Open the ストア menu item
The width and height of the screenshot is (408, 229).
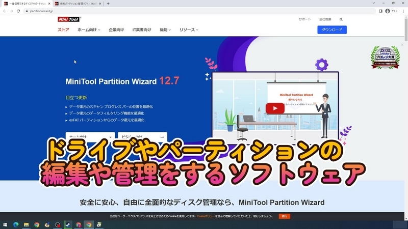[x=63, y=30]
